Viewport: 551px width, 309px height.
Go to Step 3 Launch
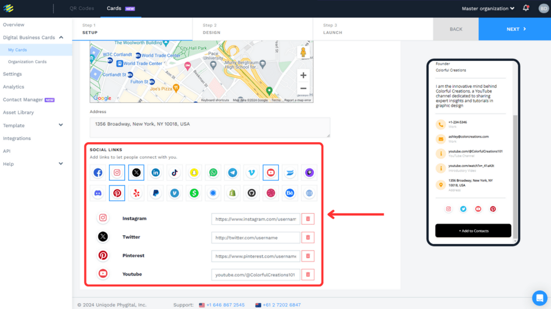[373, 29]
